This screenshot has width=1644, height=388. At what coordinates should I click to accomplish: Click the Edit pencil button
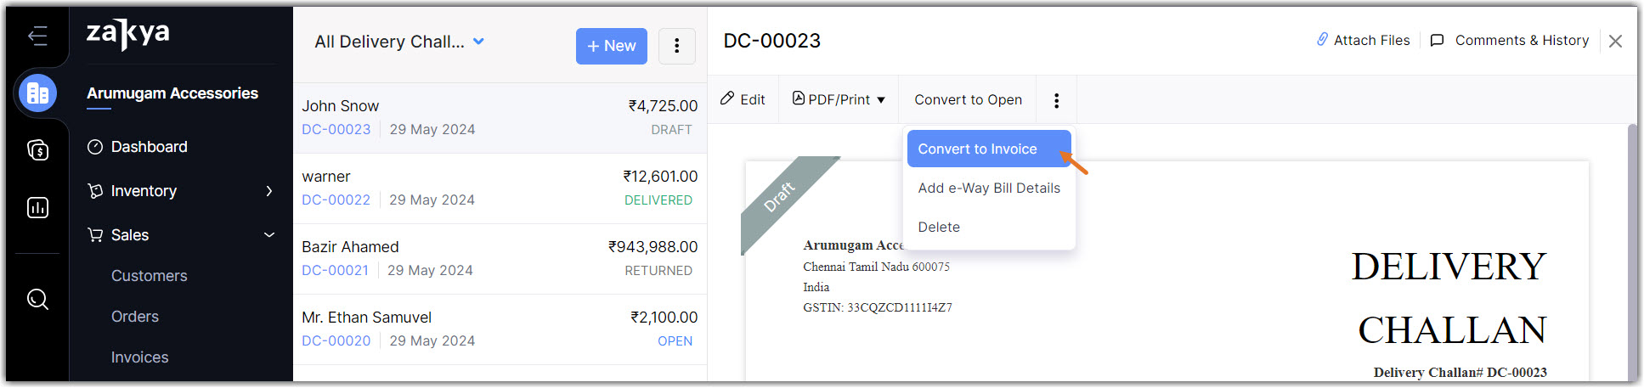pyautogui.click(x=743, y=99)
